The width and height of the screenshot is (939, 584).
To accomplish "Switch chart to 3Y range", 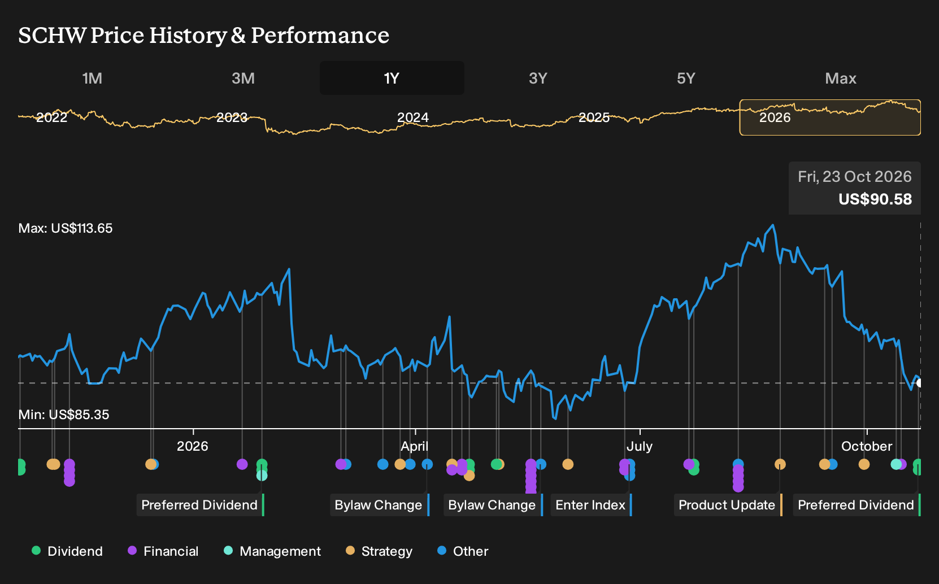I will (x=538, y=78).
